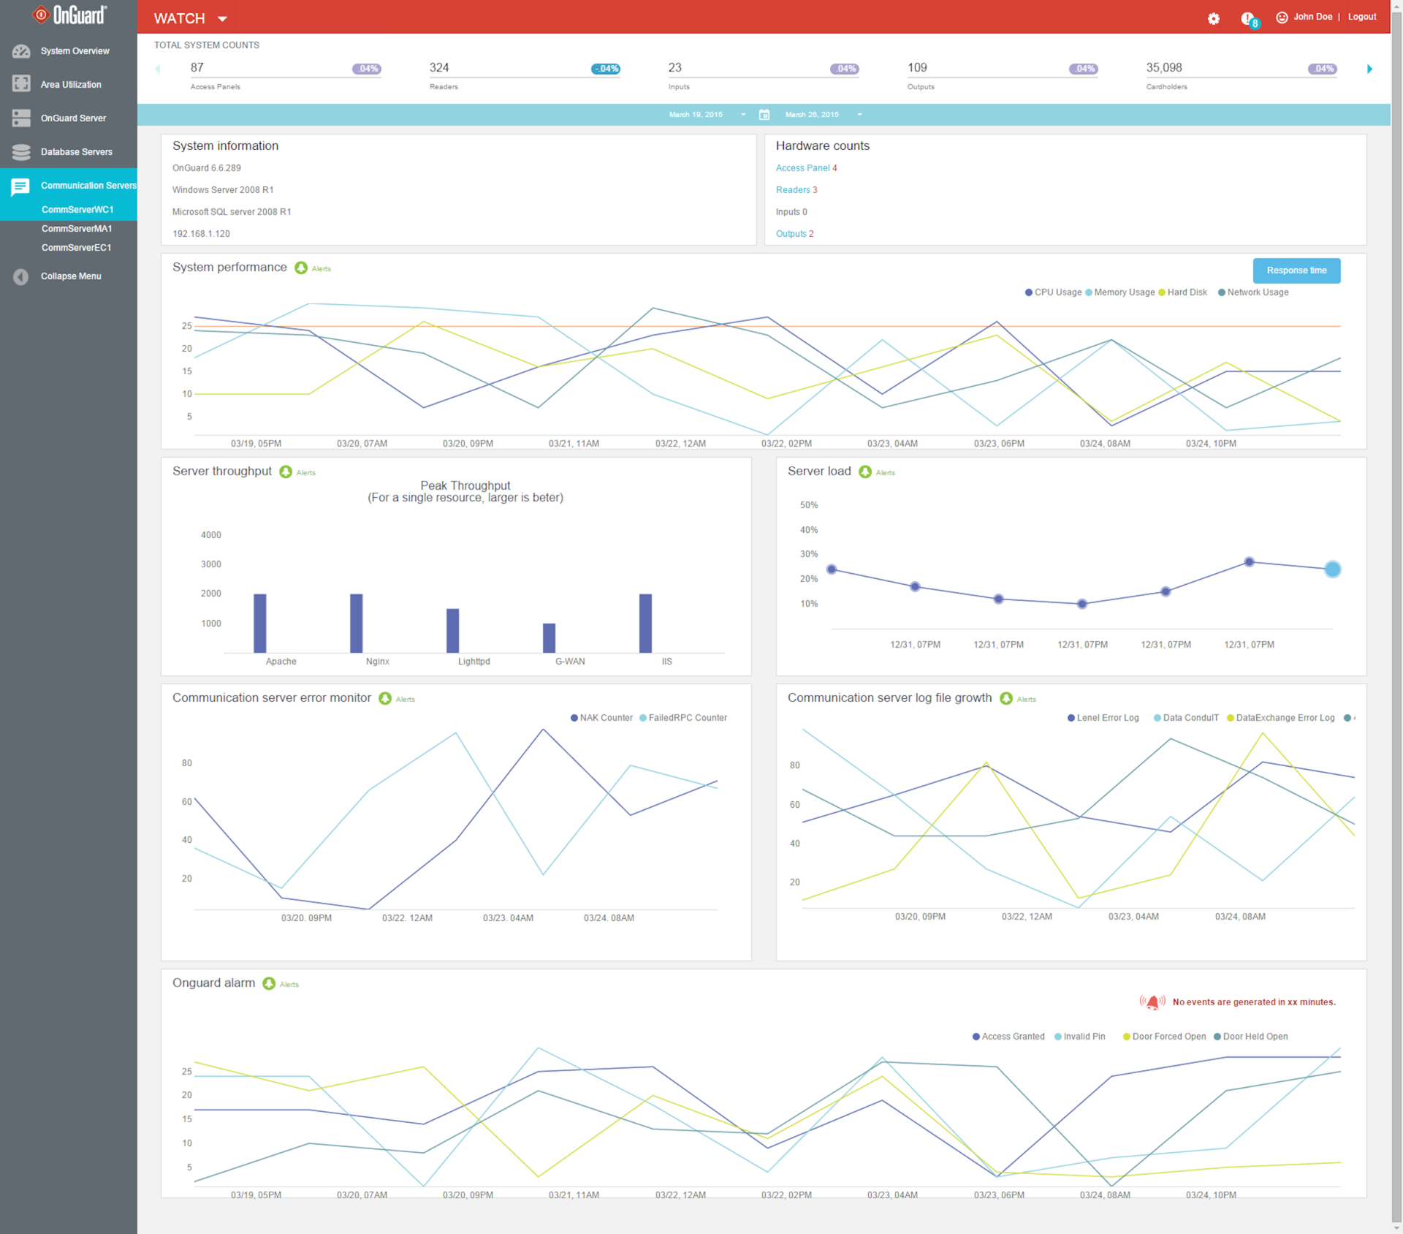Screen dimensions: 1403x1234
Task: Click the Collapse Menu arrow icon
Action: tap(21, 276)
